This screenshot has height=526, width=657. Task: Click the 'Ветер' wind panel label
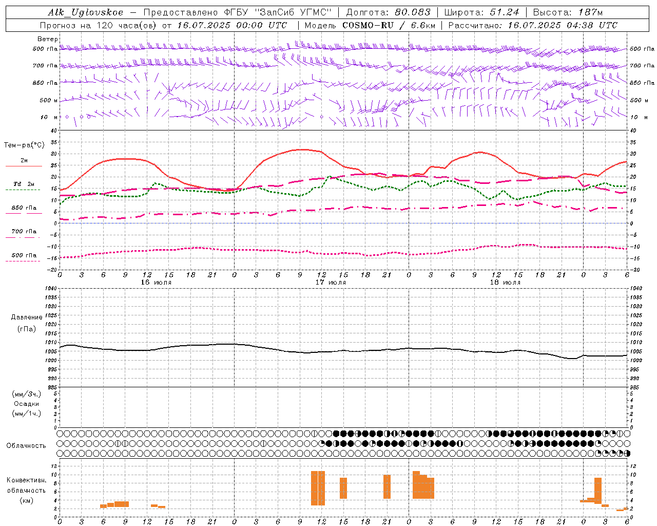48,39
